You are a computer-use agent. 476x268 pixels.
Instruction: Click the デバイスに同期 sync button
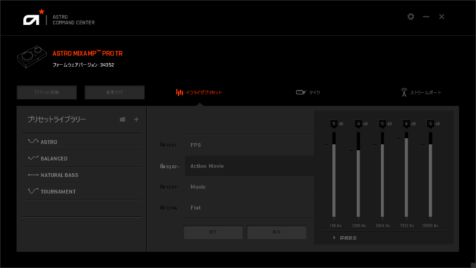pos(47,92)
